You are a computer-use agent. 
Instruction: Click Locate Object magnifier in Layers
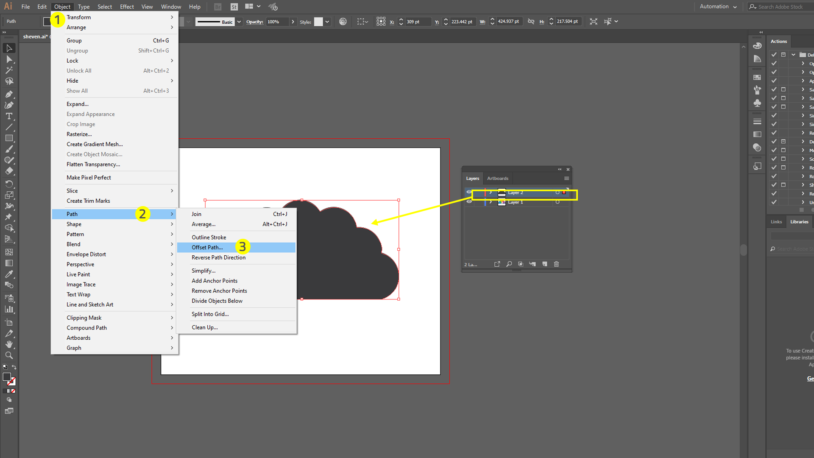click(509, 264)
